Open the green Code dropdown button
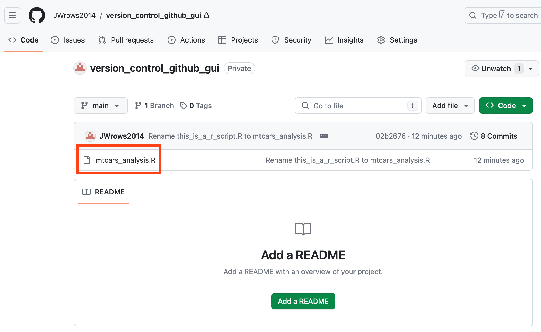 pyautogui.click(x=506, y=106)
